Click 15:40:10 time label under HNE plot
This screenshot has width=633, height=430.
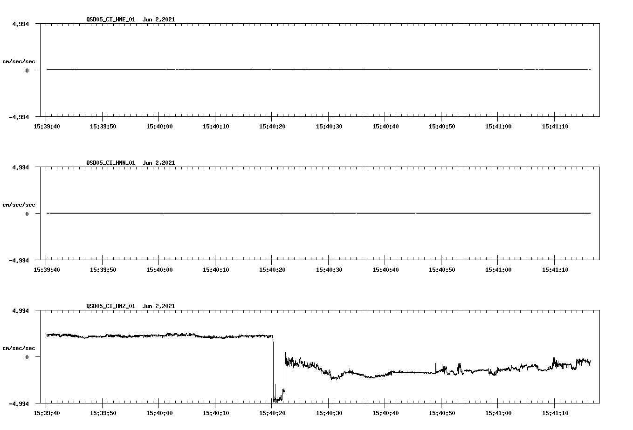point(216,126)
